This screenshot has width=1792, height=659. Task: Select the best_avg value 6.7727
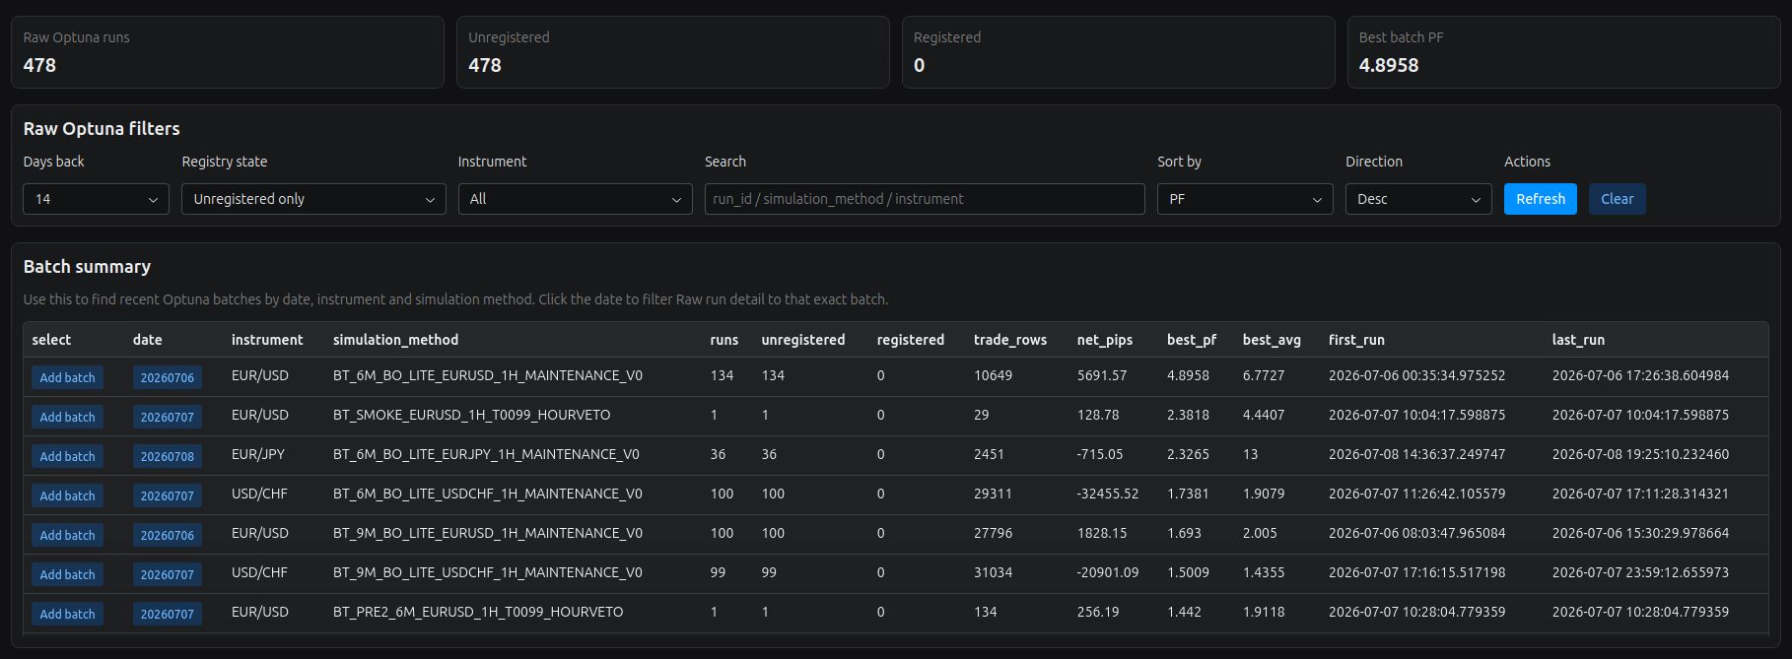pyautogui.click(x=1264, y=375)
